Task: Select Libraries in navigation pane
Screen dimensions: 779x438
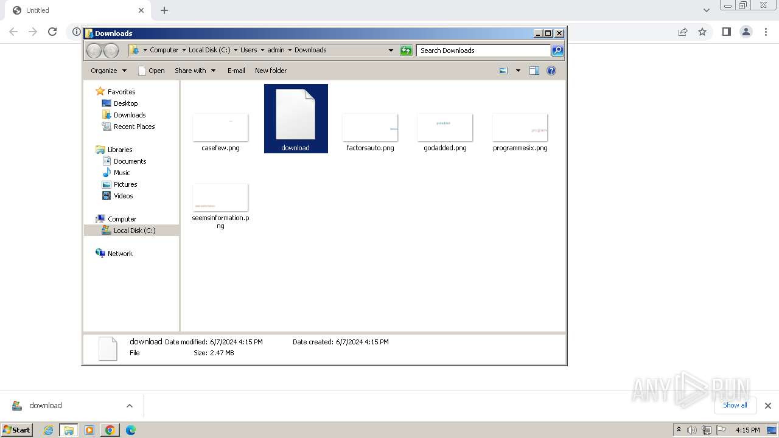Action: [120, 150]
